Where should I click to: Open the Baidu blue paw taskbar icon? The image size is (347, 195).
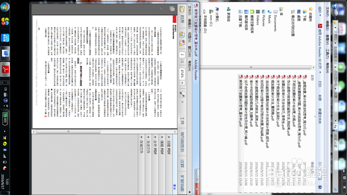click(5, 37)
